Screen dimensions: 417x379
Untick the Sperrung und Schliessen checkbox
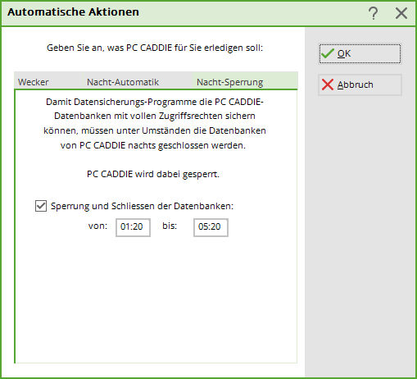click(x=41, y=206)
